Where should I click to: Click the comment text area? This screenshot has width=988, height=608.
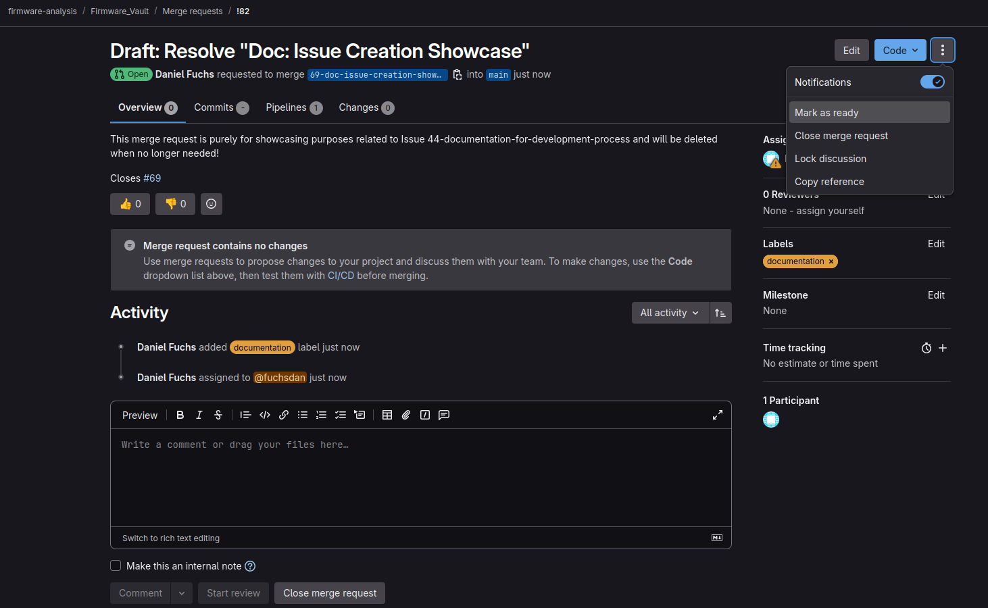coord(420,478)
